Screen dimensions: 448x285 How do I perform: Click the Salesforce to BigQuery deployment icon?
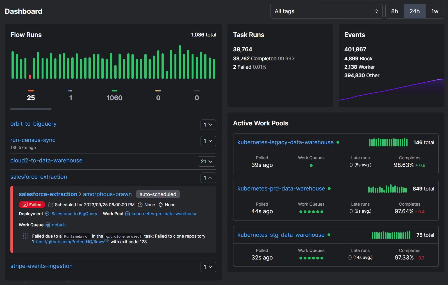47,214
